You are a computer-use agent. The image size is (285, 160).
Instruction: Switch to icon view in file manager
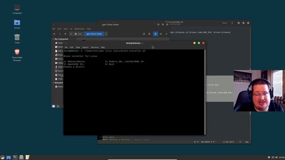click(155, 34)
